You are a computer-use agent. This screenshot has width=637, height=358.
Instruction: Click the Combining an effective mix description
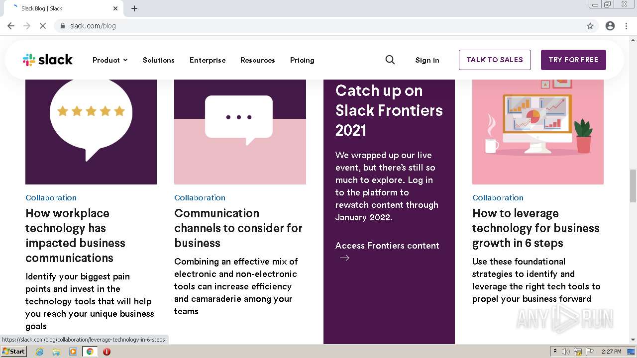pyautogui.click(x=236, y=286)
